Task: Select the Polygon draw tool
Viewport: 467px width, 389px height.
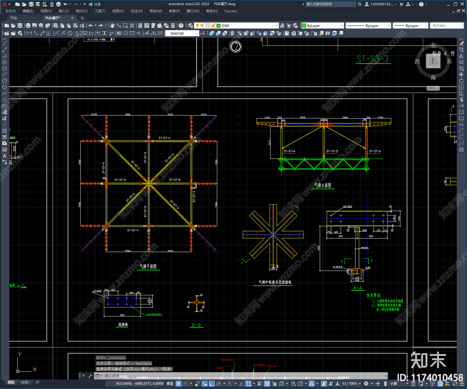Action: click(x=4, y=62)
